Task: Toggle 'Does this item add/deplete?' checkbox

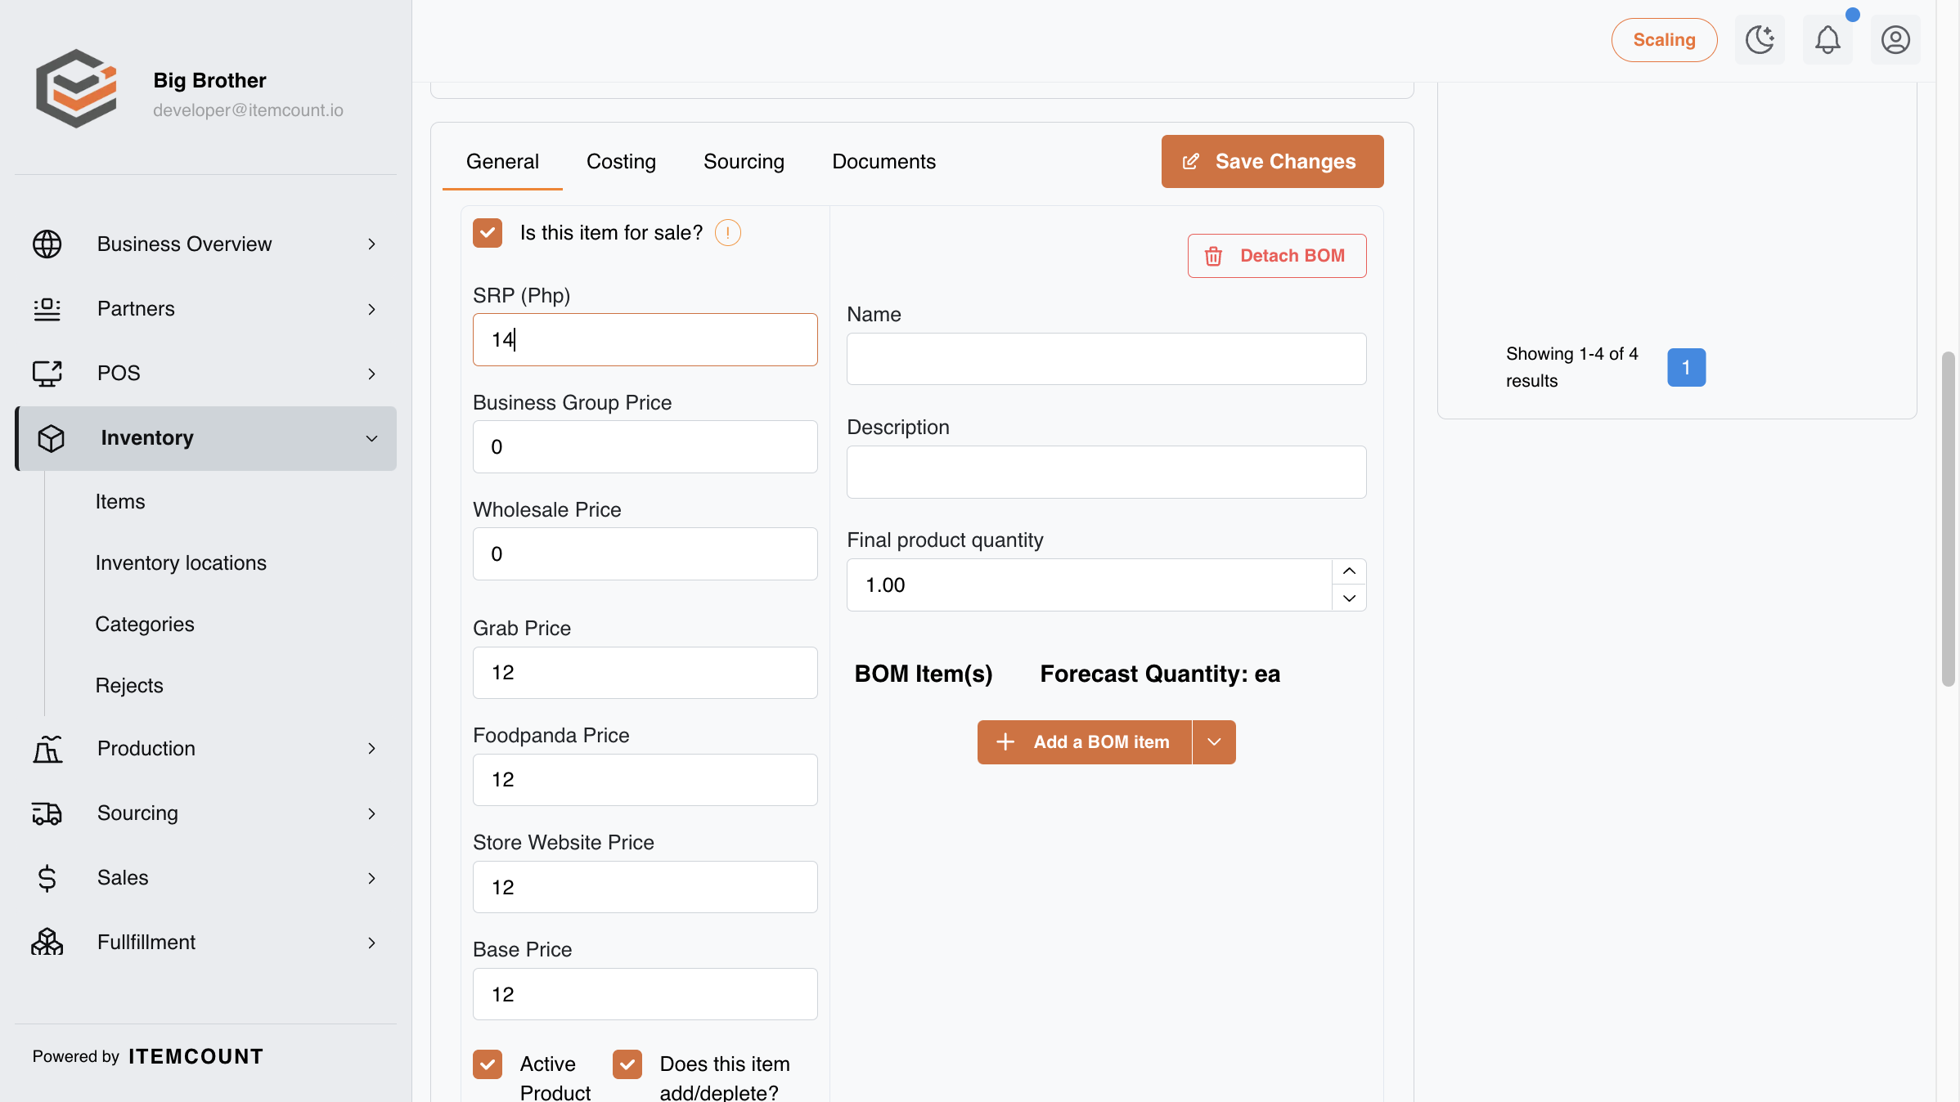Action: click(627, 1064)
